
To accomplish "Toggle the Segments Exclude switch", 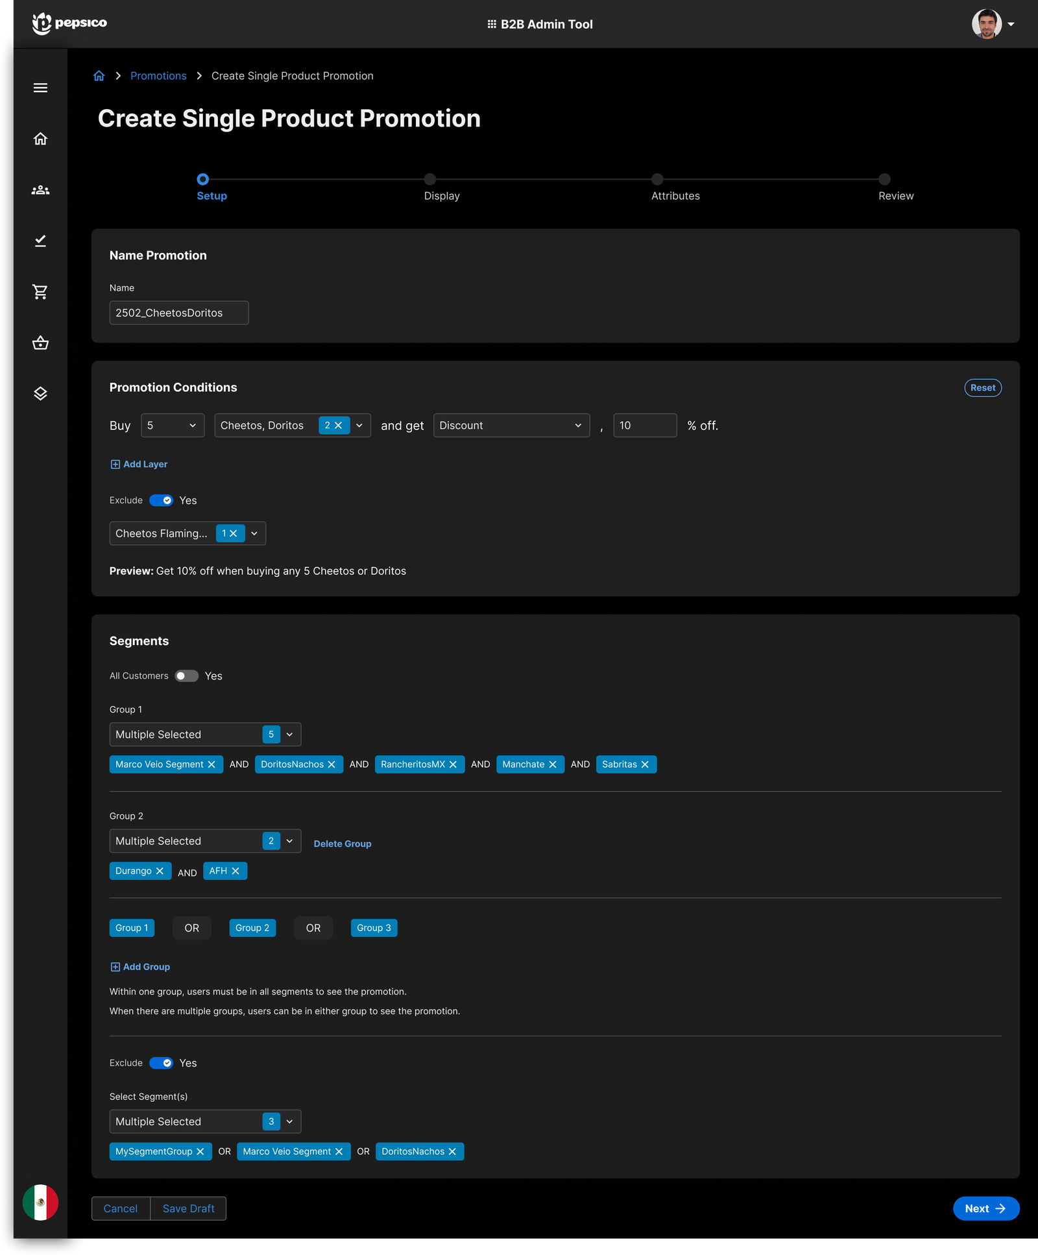I will pyautogui.click(x=161, y=1063).
